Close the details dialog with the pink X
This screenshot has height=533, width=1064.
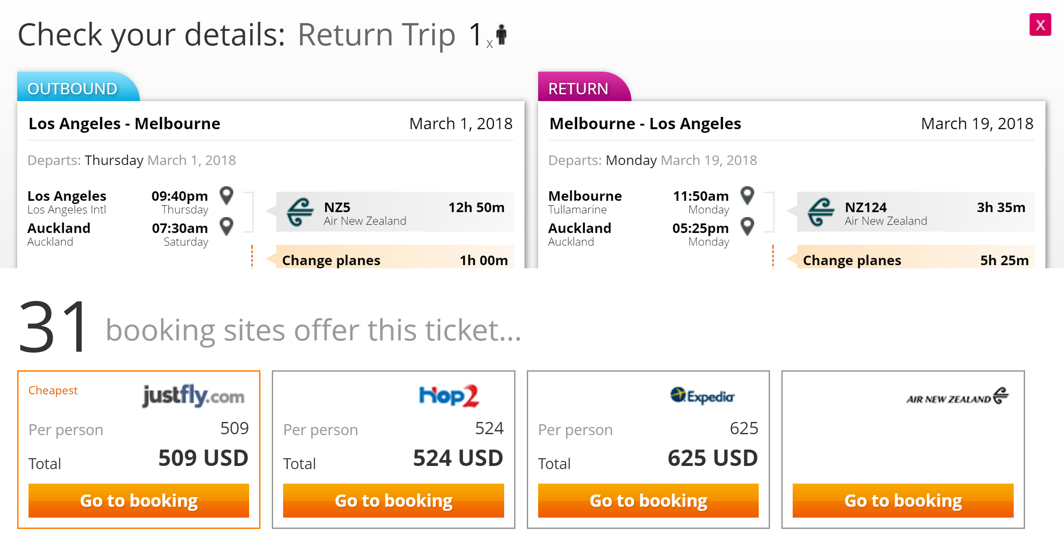[1040, 24]
